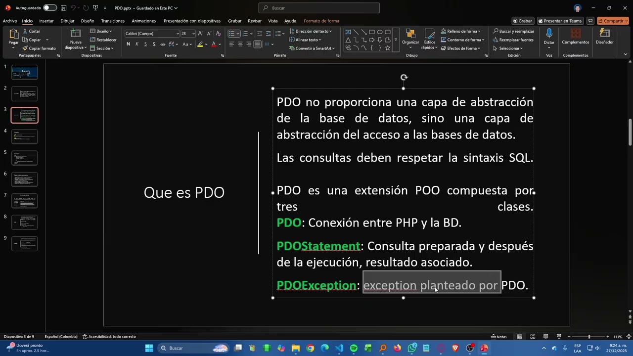Open the Animaciones ribbon tab
This screenshot has height=356, width=633.
pos(144,21)
